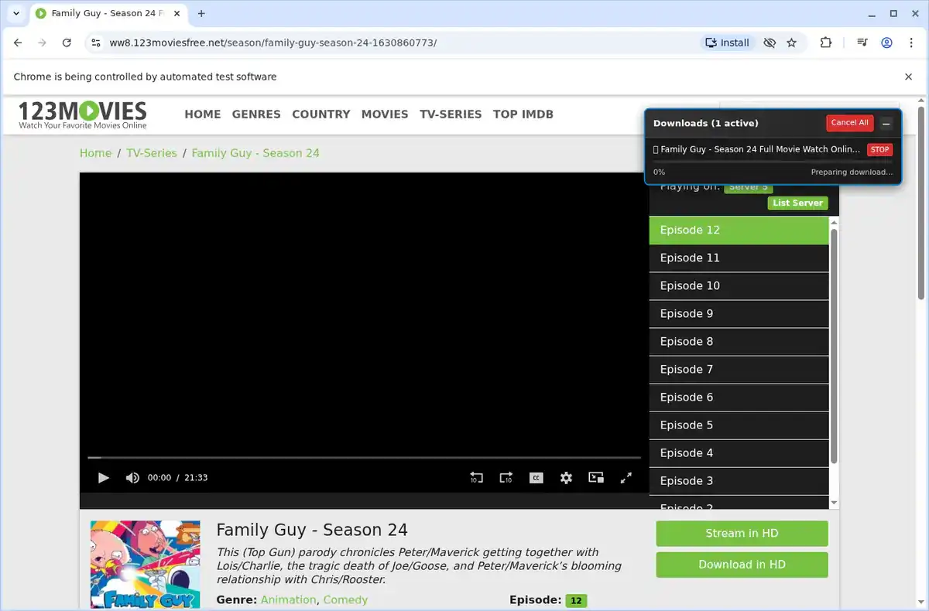Install the site as an app

coord(726,43)
